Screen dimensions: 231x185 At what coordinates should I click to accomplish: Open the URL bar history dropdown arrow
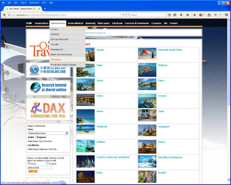[120, 15]
